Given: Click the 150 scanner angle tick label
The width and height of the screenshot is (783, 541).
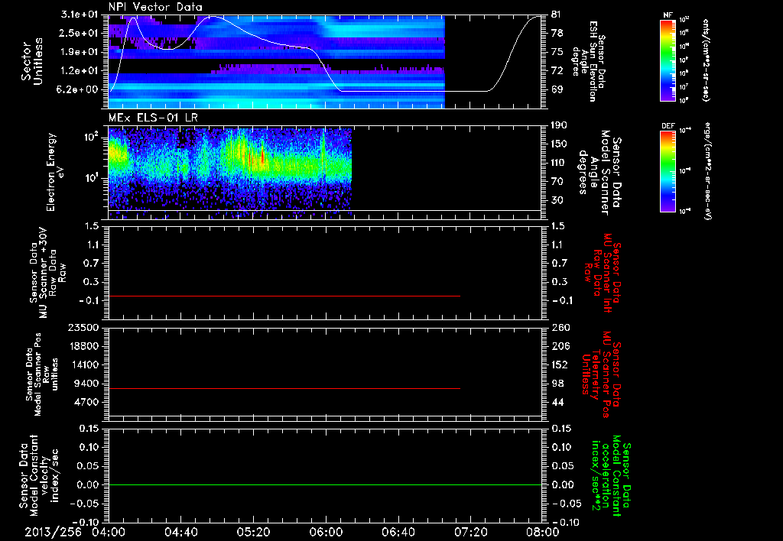Looking at the screenshot, I should tap(559, 144).
